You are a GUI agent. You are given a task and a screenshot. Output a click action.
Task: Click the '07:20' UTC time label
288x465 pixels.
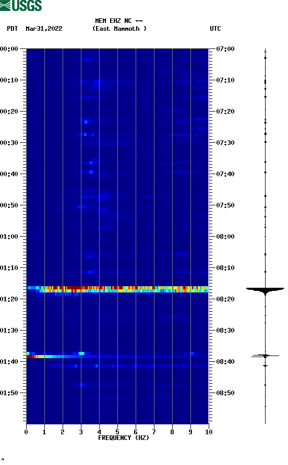225,112
